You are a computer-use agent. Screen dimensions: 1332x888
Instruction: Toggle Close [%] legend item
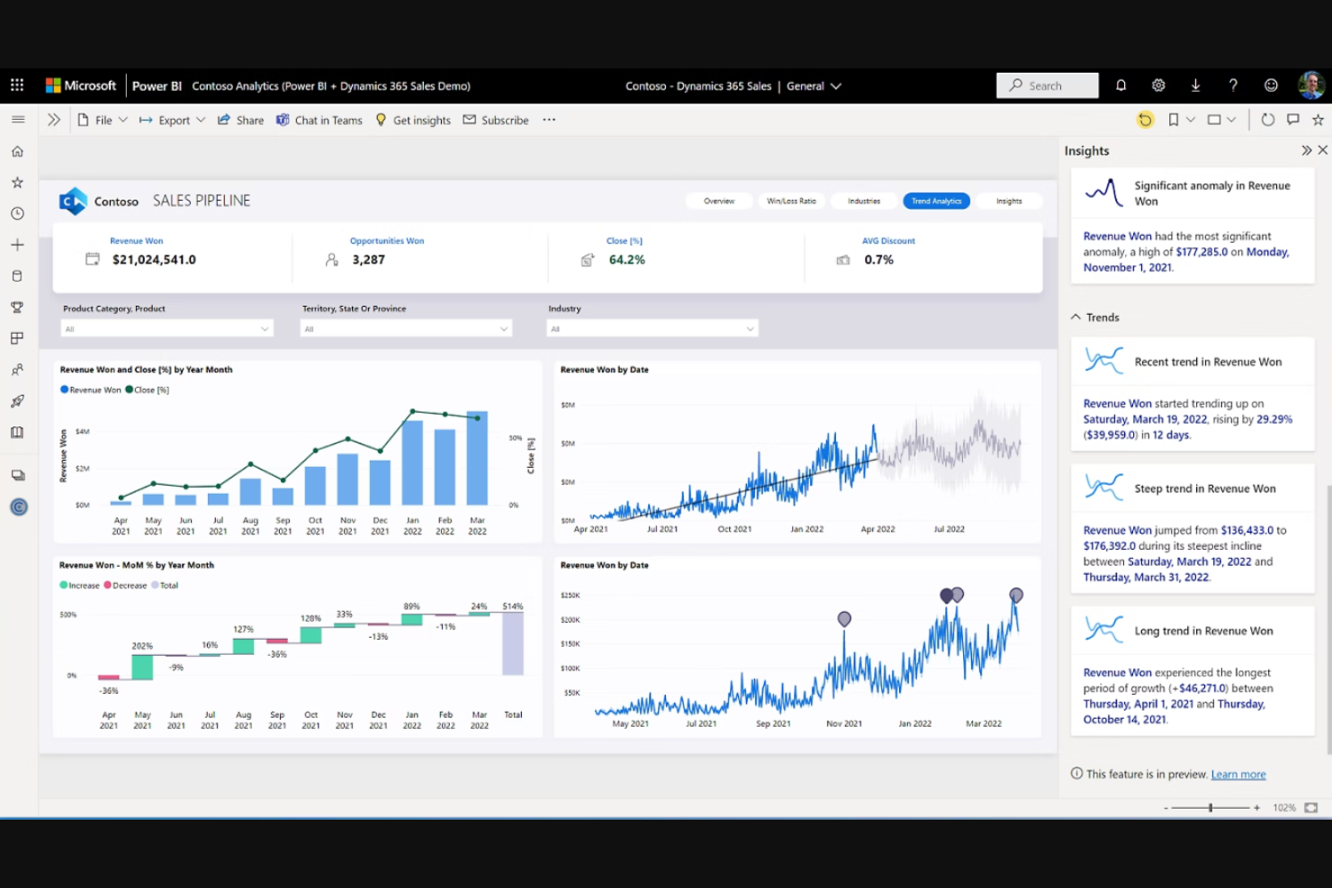tap(147, 390)
